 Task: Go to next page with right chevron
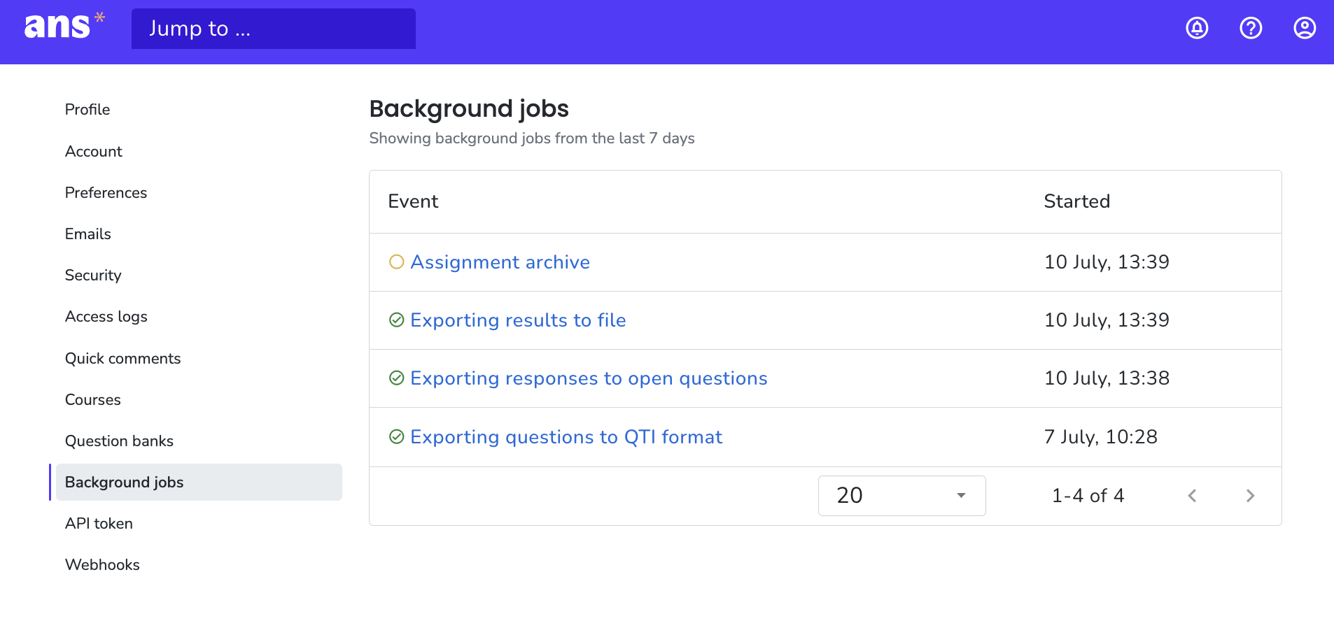coord(1250,496)
